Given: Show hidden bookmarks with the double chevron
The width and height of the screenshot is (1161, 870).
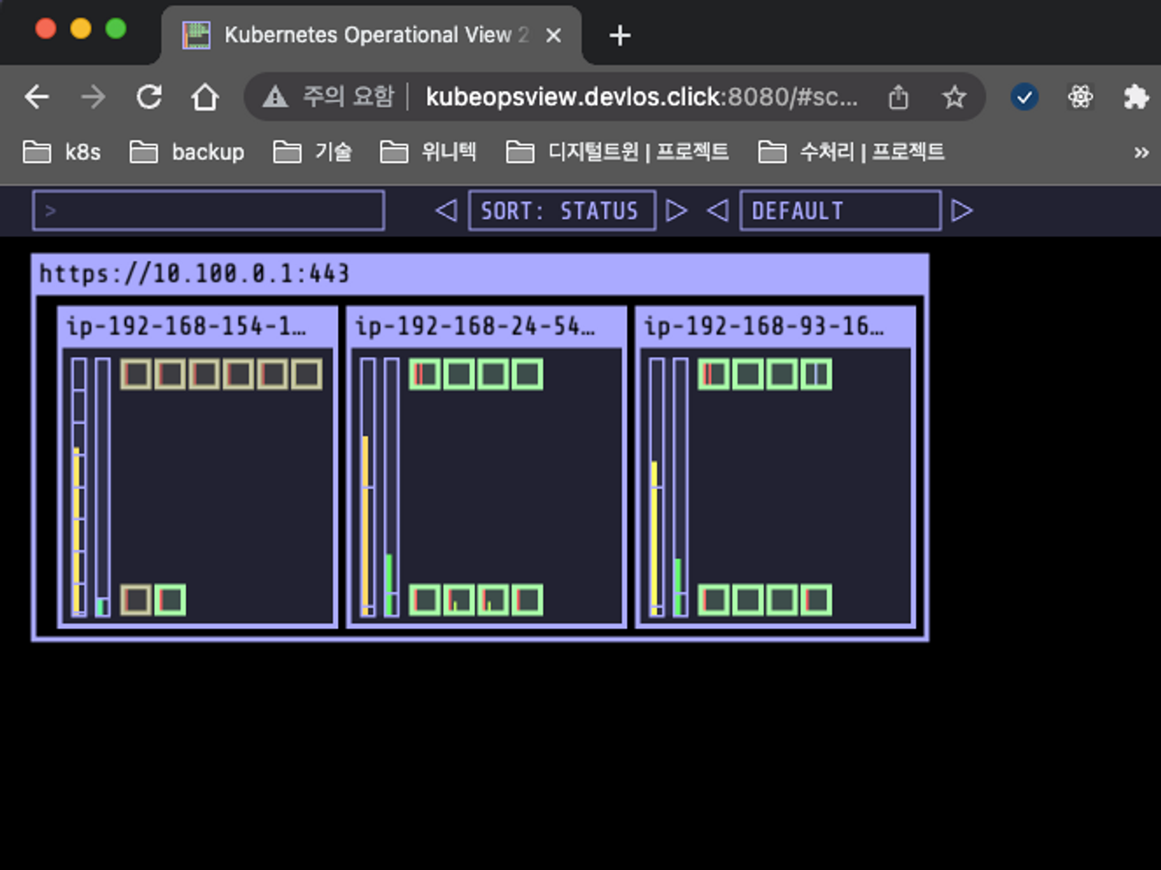Looking at the screenshot, I should [x=1141, y=153].
